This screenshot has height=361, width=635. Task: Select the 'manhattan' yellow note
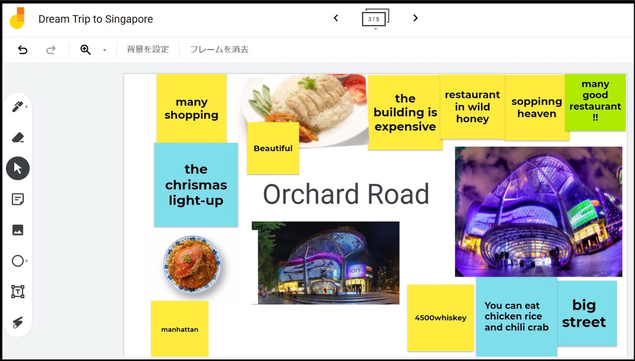pyautogui.click(x=180, y=329)
